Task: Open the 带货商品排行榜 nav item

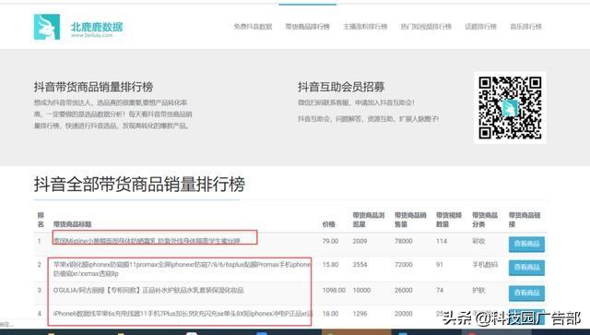Action: [307, 27]
